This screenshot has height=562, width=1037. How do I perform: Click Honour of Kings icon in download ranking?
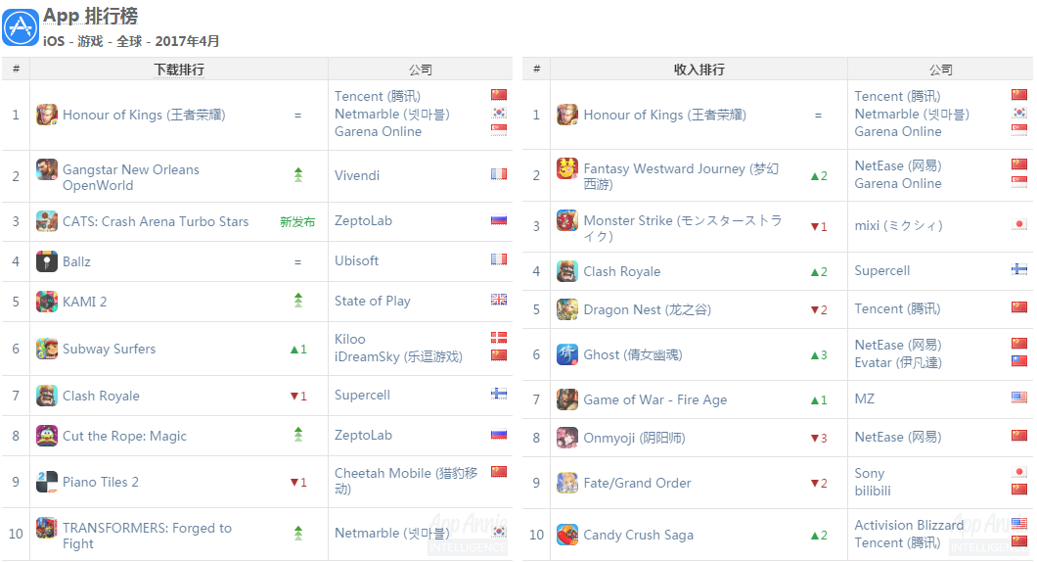coord(46,115)
